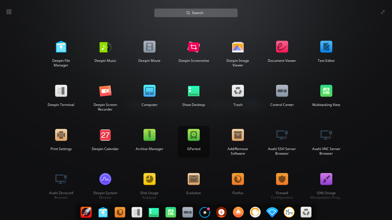This screenshot has width=392, height=220.
Task: Open Firewall Configuration
Action: pyautogui.click(x=282, y=179)
